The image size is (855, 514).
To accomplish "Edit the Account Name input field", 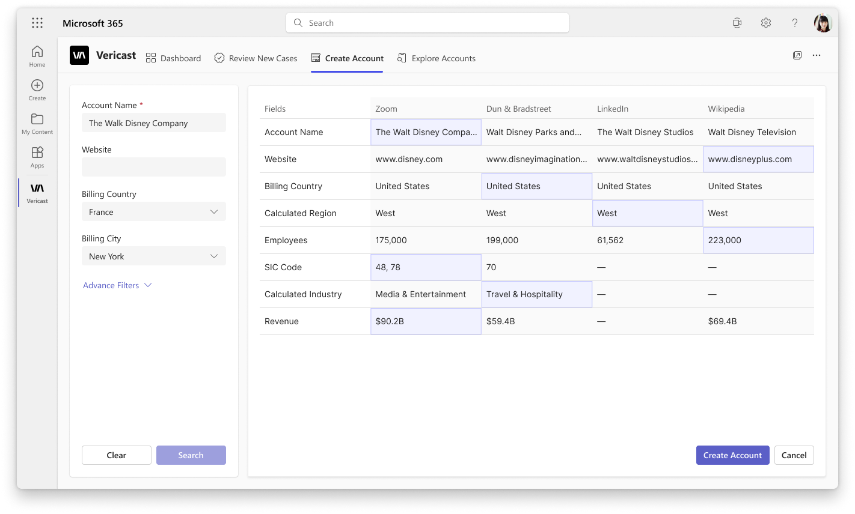I will [154, 122].
